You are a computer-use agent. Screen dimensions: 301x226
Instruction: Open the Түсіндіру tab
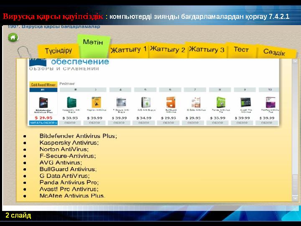59,51
